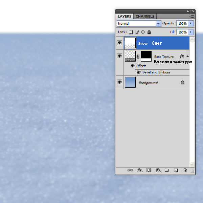
Task: Delete layer with the trash icon
Action: click(185, 170)
